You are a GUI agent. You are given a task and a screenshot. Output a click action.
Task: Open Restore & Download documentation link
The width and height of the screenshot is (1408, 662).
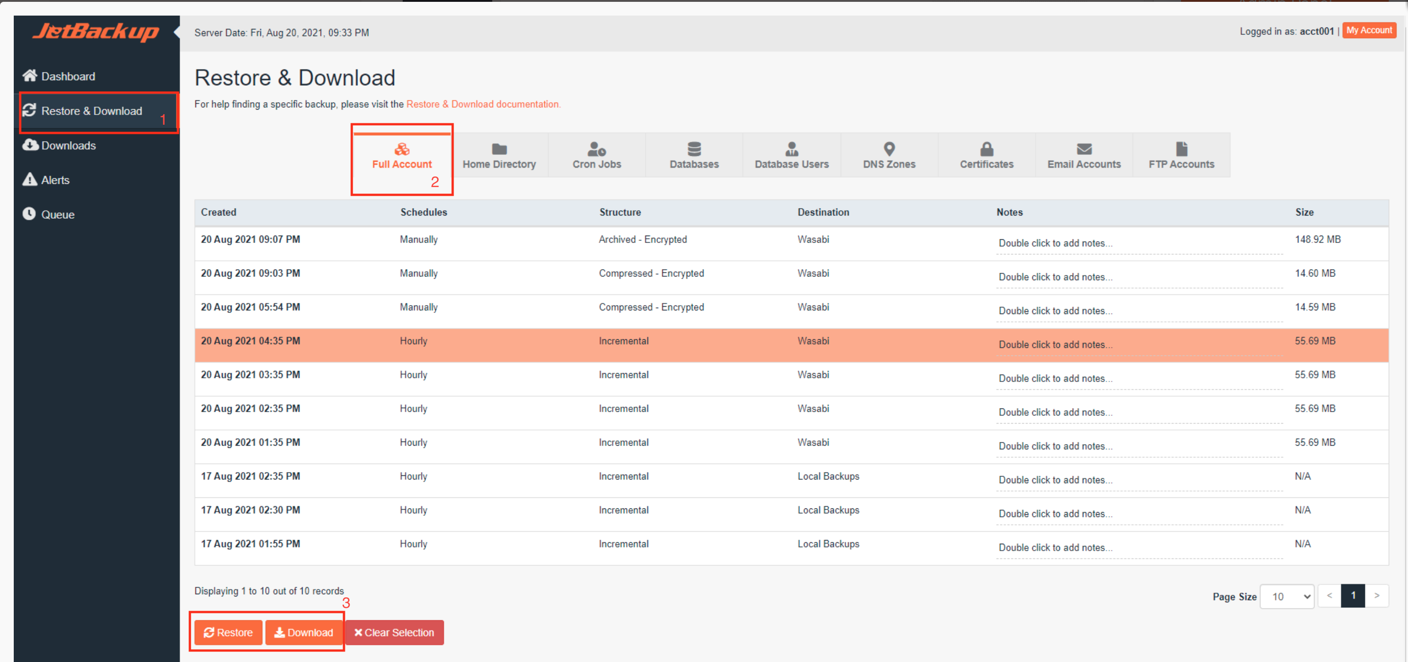[x=483, y=104]
